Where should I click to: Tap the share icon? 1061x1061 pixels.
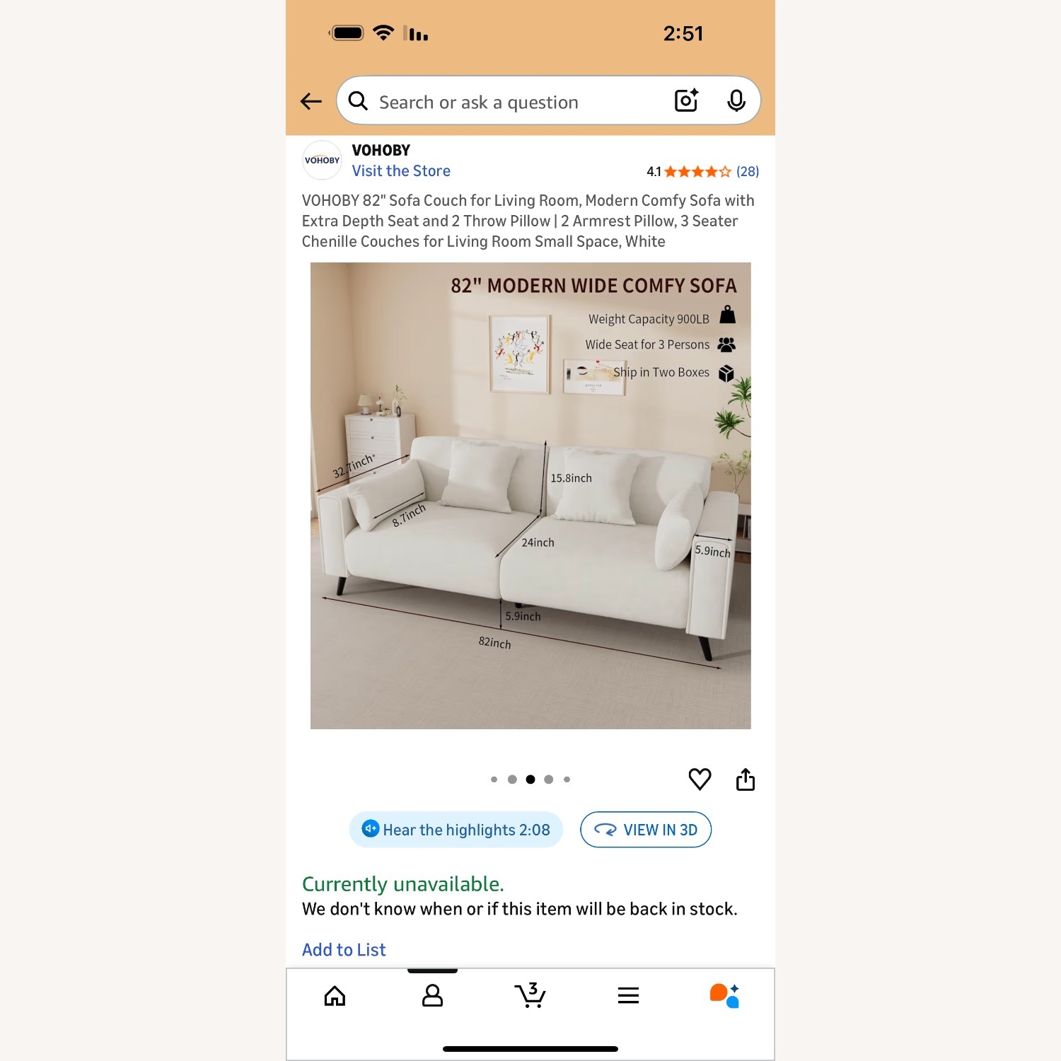746,779
